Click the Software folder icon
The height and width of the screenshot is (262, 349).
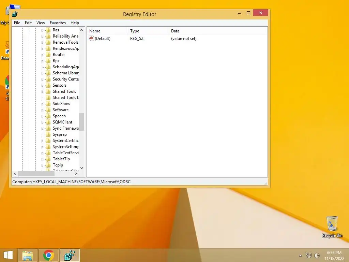48,110
